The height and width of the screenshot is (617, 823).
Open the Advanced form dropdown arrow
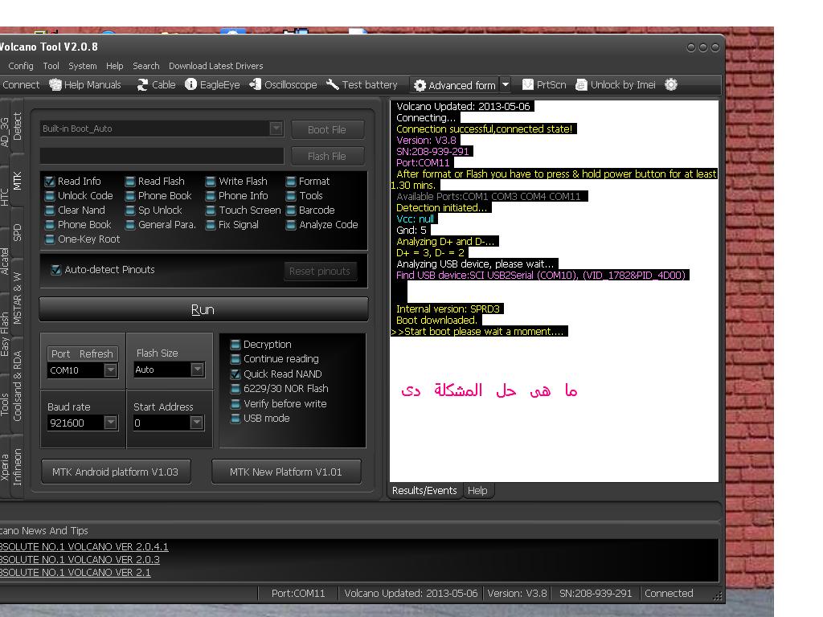pos(506,84)
